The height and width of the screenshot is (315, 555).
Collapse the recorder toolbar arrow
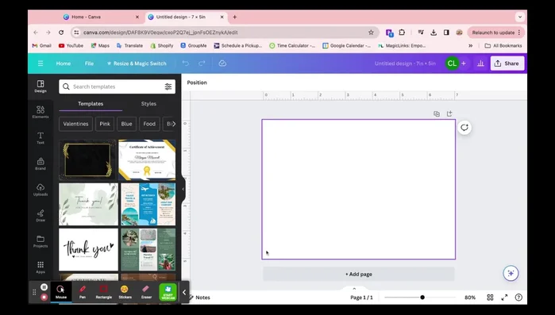(x=184, y=292)
